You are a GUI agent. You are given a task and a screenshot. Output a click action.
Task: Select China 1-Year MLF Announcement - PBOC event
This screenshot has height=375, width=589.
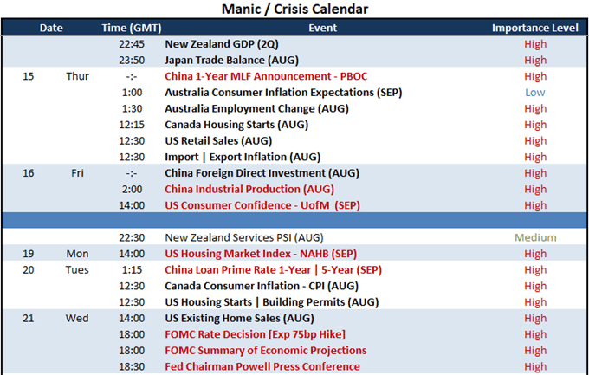point(266,76)
